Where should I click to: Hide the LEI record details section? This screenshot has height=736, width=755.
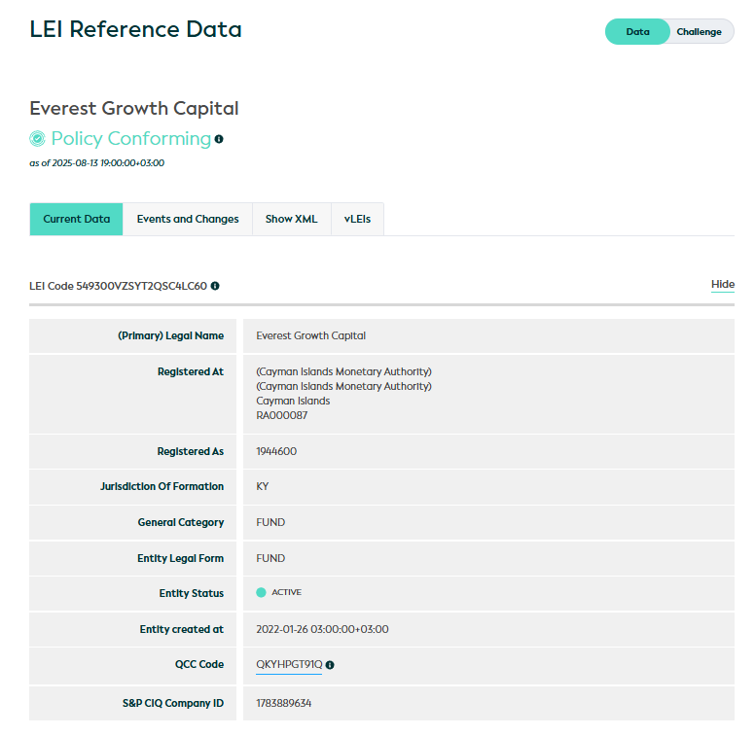[x=722, y=285]
